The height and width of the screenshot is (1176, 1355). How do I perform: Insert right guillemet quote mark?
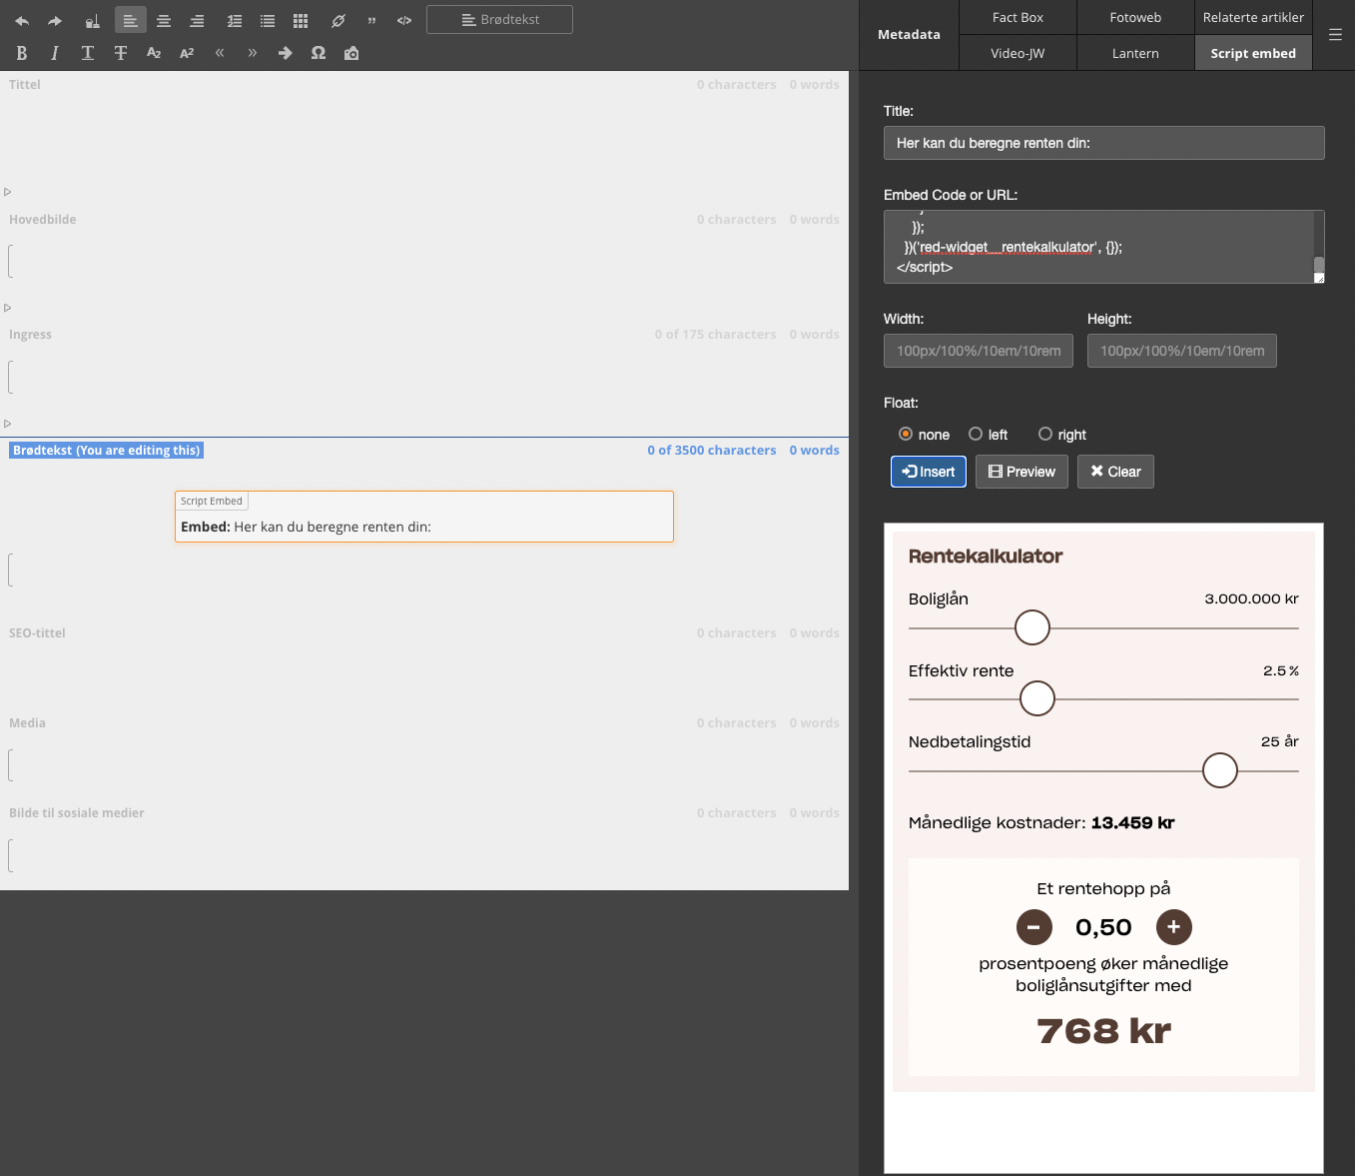pyautogui.click(x=253, y=53)
